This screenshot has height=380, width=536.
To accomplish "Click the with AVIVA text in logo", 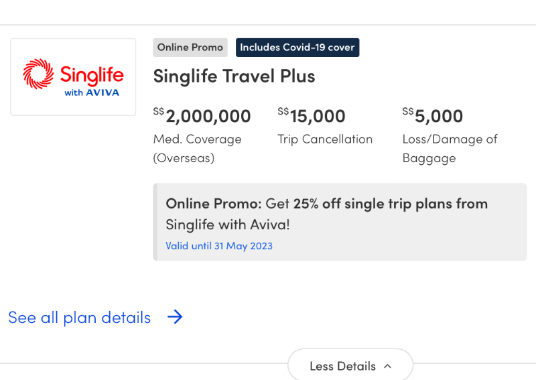I will 92,92.
